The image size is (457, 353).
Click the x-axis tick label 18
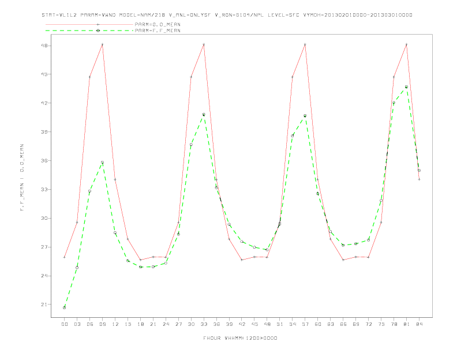(x=140, y=324)
